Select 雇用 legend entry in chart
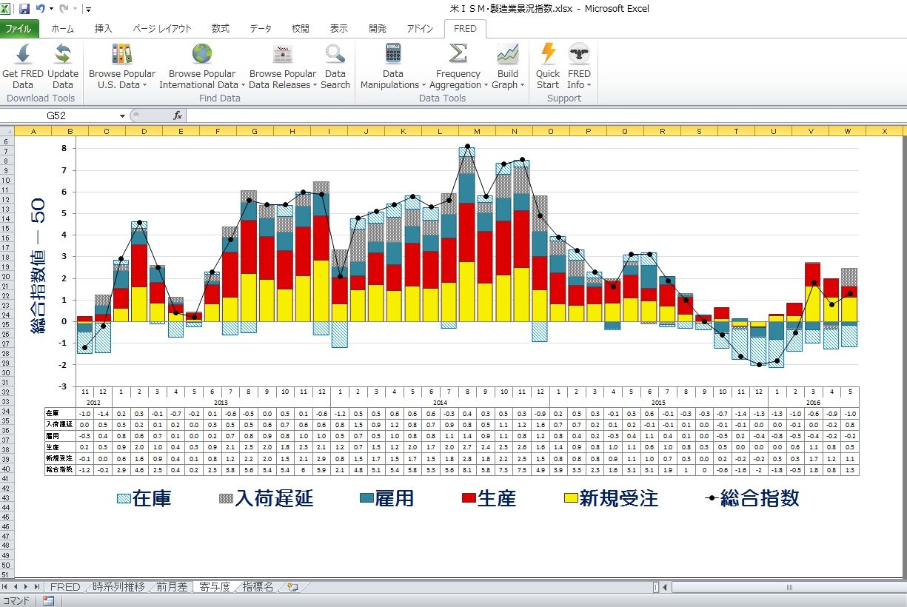 click(x=388, y=498)
